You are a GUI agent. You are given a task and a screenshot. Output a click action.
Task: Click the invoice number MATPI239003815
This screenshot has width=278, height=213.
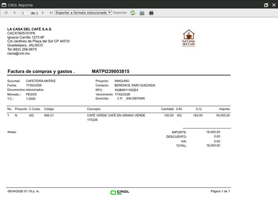coord(110,71)
